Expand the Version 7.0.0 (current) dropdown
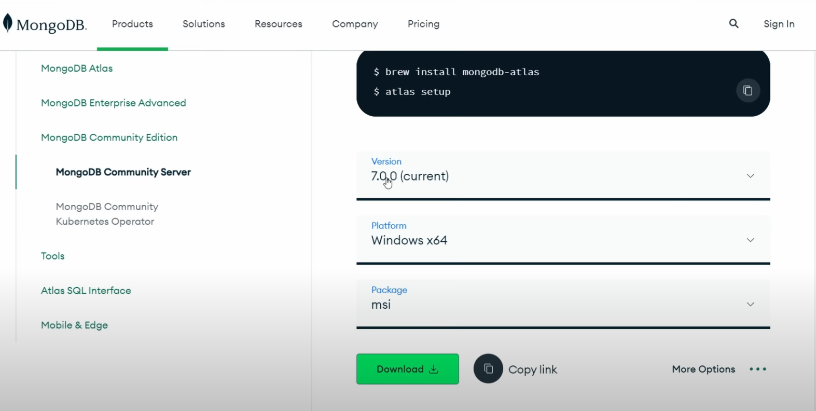This screenshot has width=816, height=411. coord(563,175)
